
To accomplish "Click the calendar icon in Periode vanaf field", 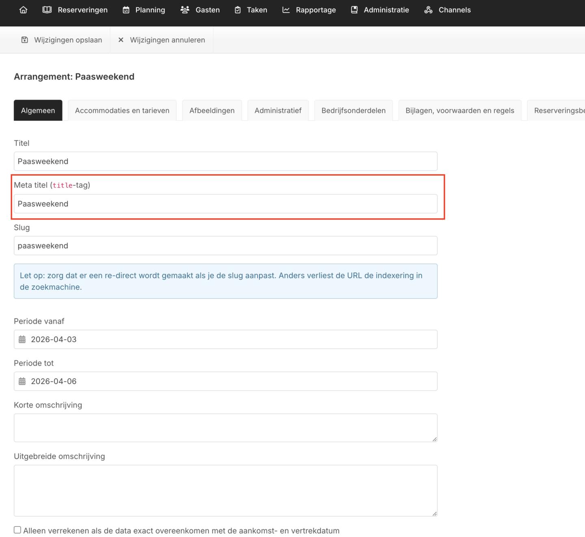I will pyautogui.click(x=22, y=339).
